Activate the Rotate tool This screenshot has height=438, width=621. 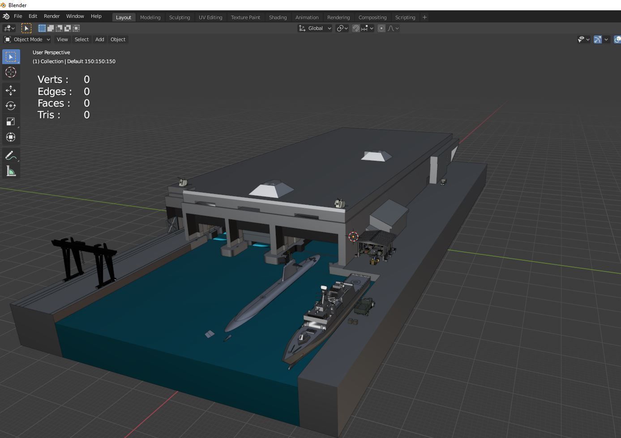coord(11,106)
